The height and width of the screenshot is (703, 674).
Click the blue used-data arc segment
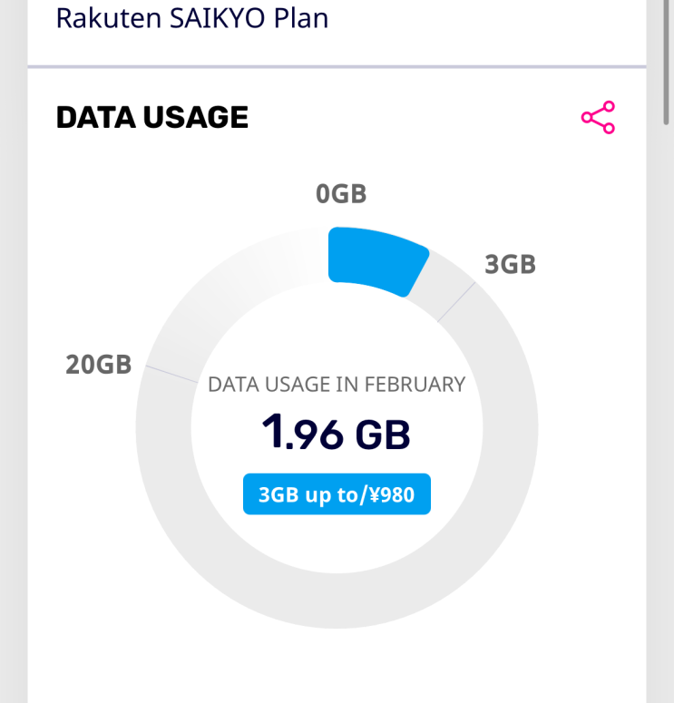click(374, 259)
